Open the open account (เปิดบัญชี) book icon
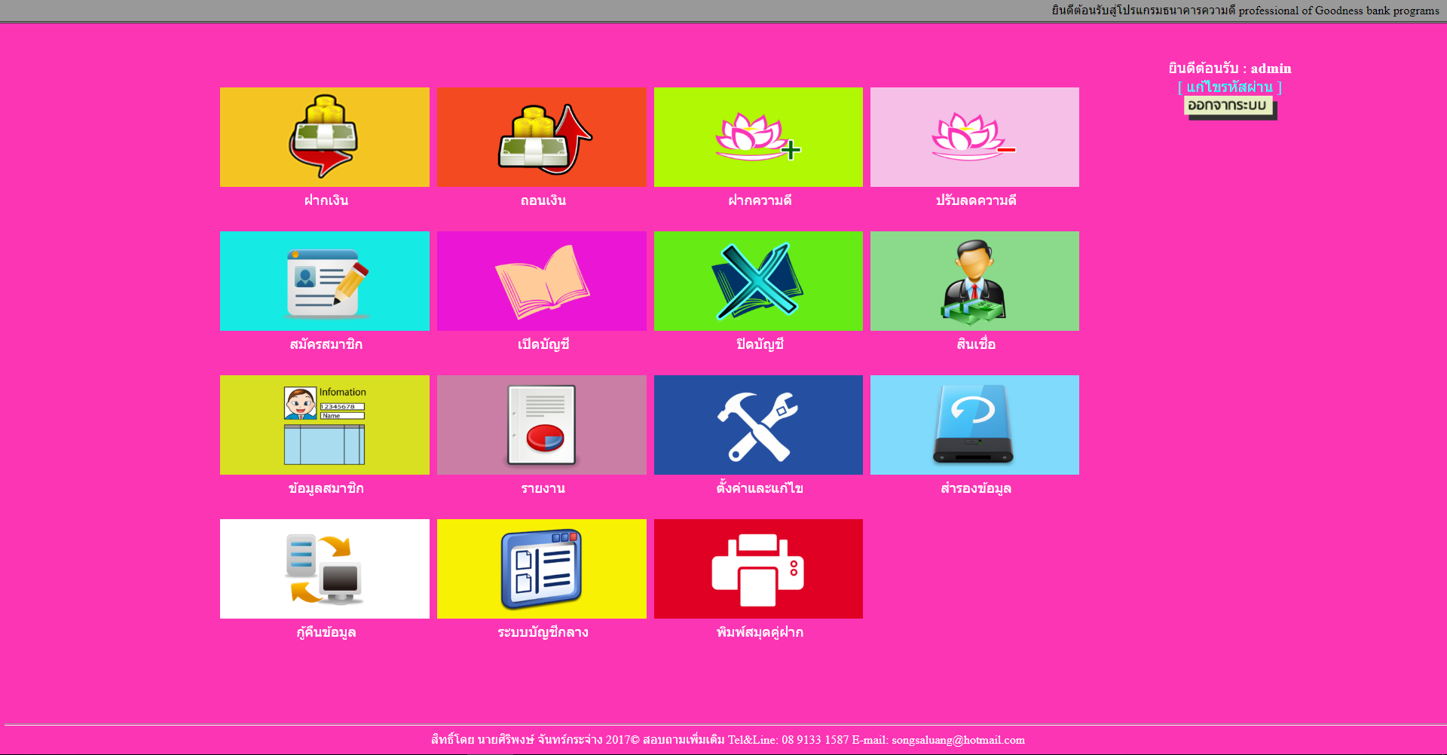Viewport: 1447px width, 755px height. coord(541,281)
